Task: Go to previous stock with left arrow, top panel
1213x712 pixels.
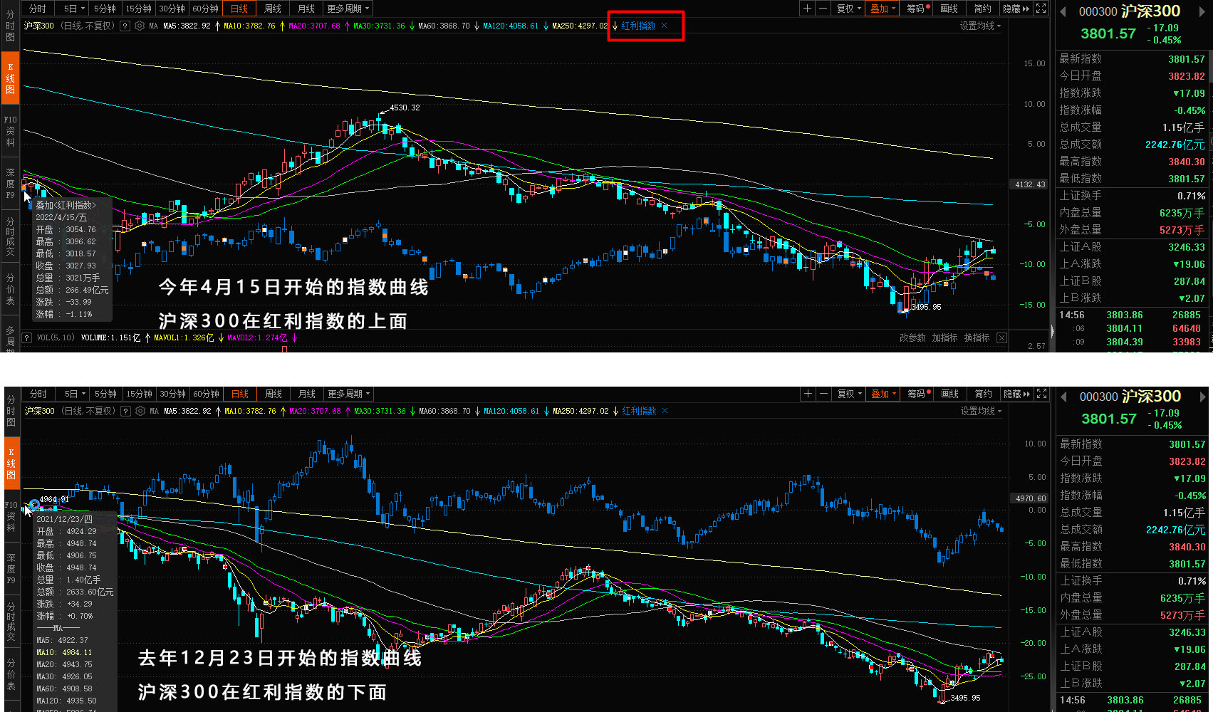Action: tap(1063, 12)
